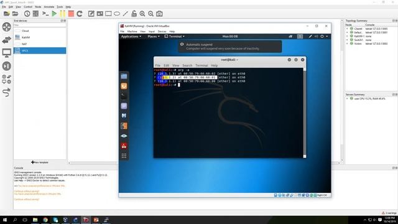Select NAT in End devices list
The width and height of the screenshot is (398, 224).
tap(40, 44)
